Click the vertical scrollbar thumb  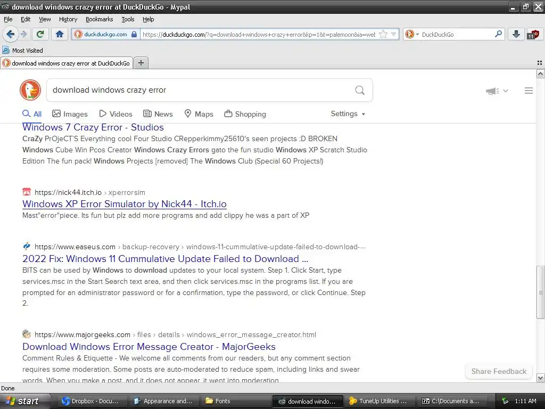[x=541, y=292]
